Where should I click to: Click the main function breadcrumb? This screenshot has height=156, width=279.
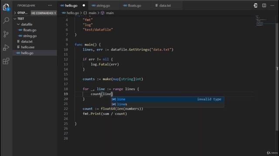107,13
